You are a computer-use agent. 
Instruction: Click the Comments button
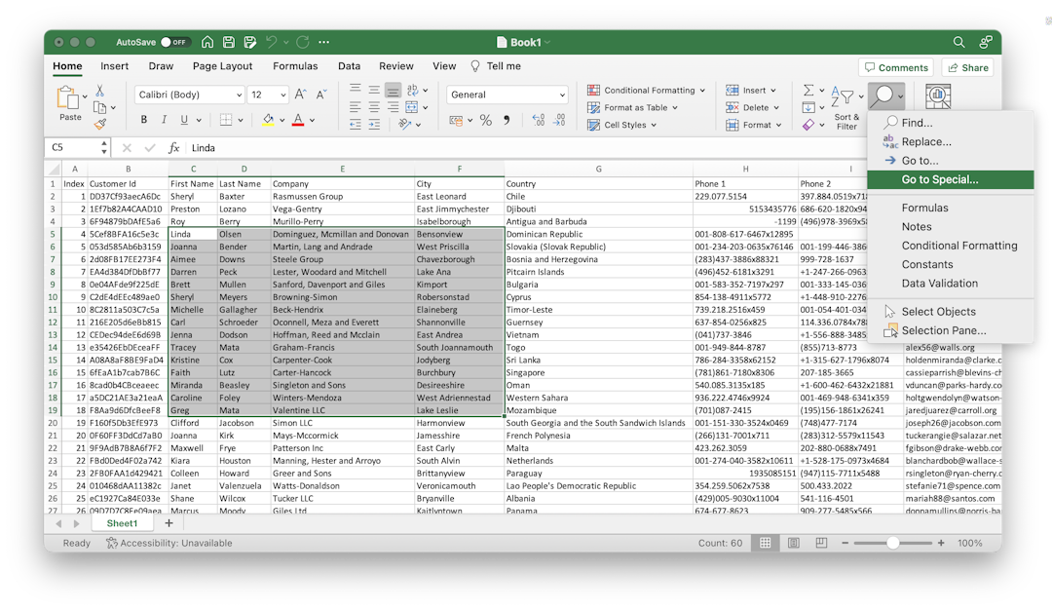coord(895,66)
